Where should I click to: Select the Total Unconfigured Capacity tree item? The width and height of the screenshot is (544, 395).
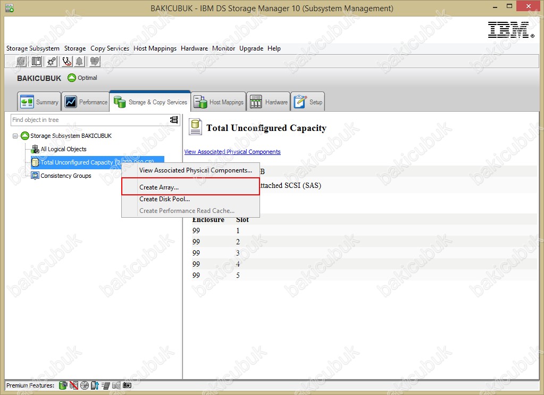click(97, 162)
